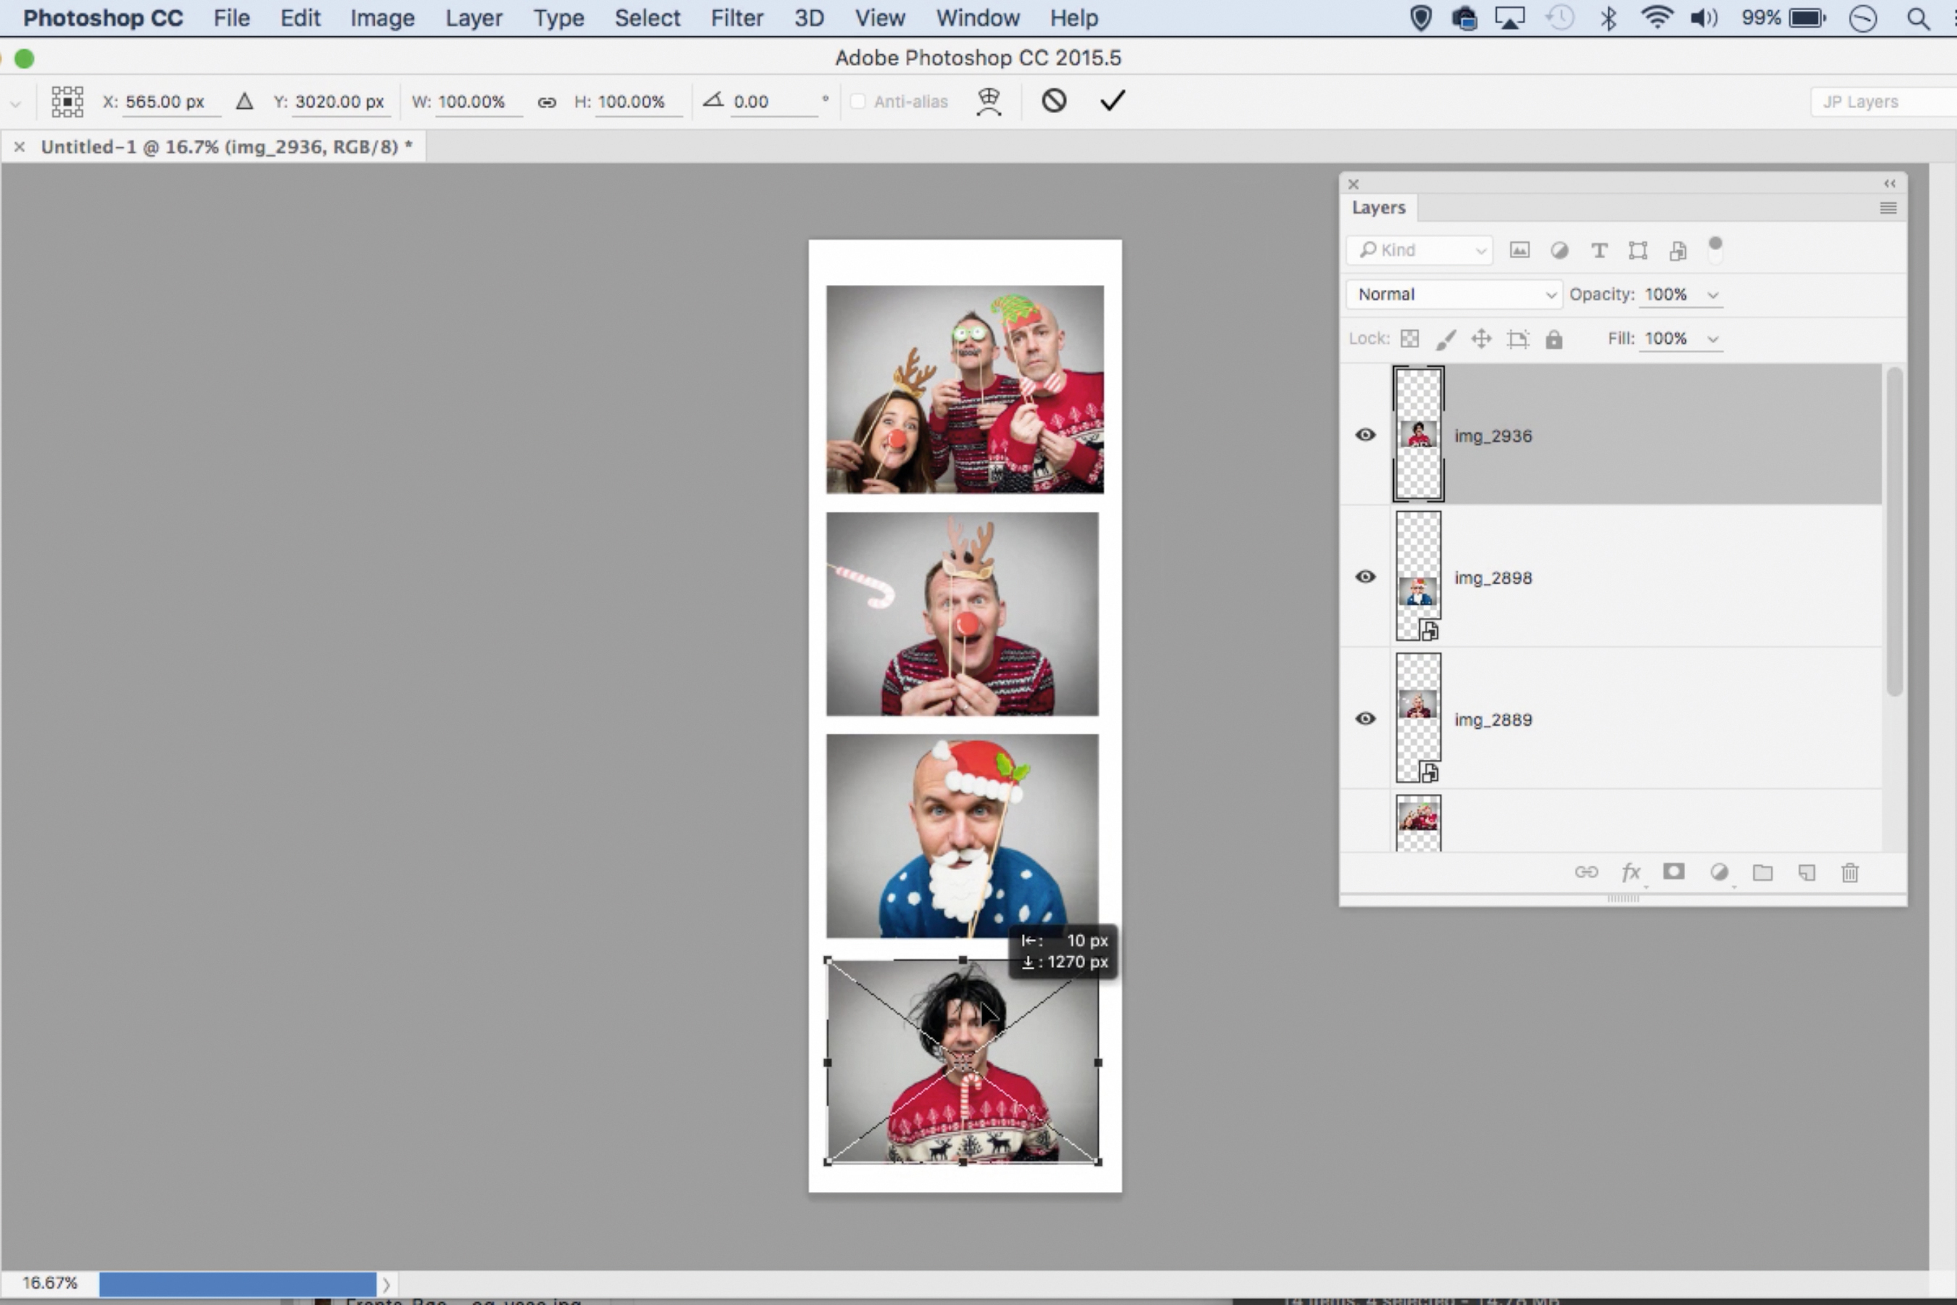Open the Kind filter dropdown
The width and height of the screenshot is (1957, 1305).
click(x=1419, y=251)
